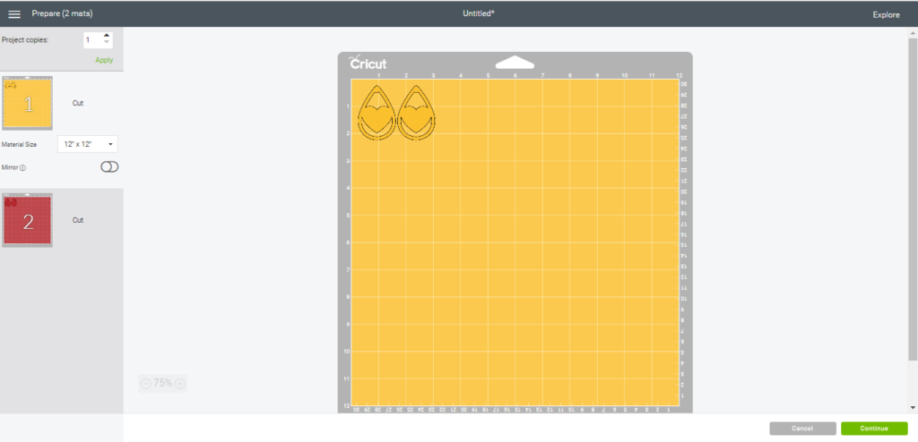Screen dimensions: 918x442
Task: Select the yellow mat 1 thumbnail
Action: (28, 103)
